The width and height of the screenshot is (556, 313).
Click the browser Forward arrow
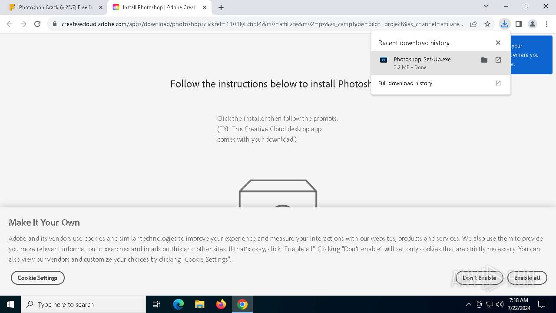(23, 24)
